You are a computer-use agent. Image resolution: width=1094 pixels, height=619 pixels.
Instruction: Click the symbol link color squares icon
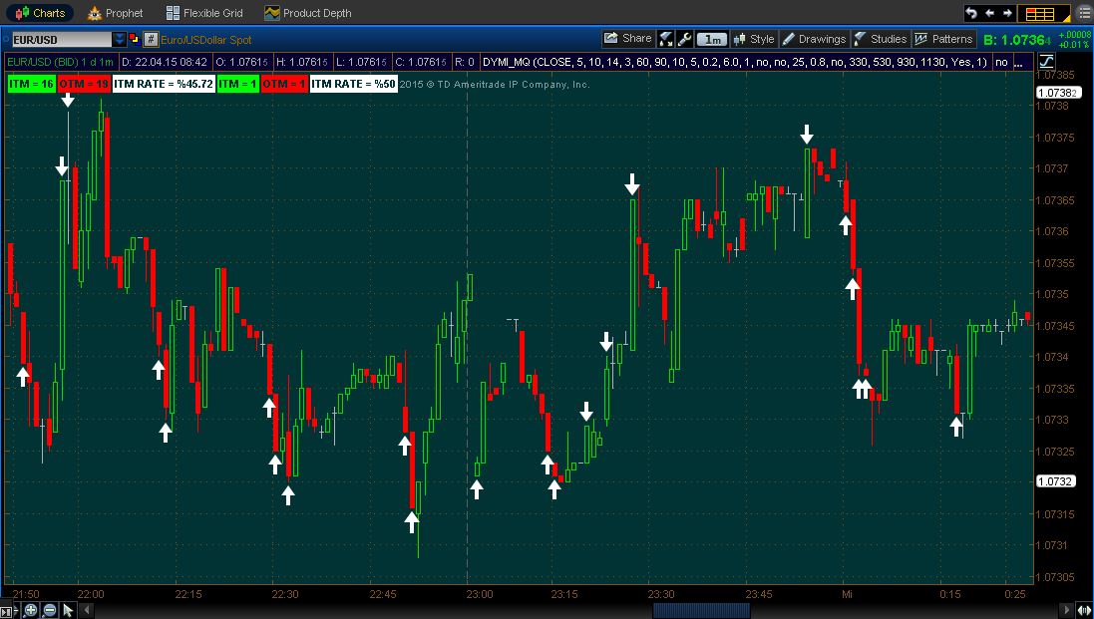pyautogui.click(x=135, y=39)
